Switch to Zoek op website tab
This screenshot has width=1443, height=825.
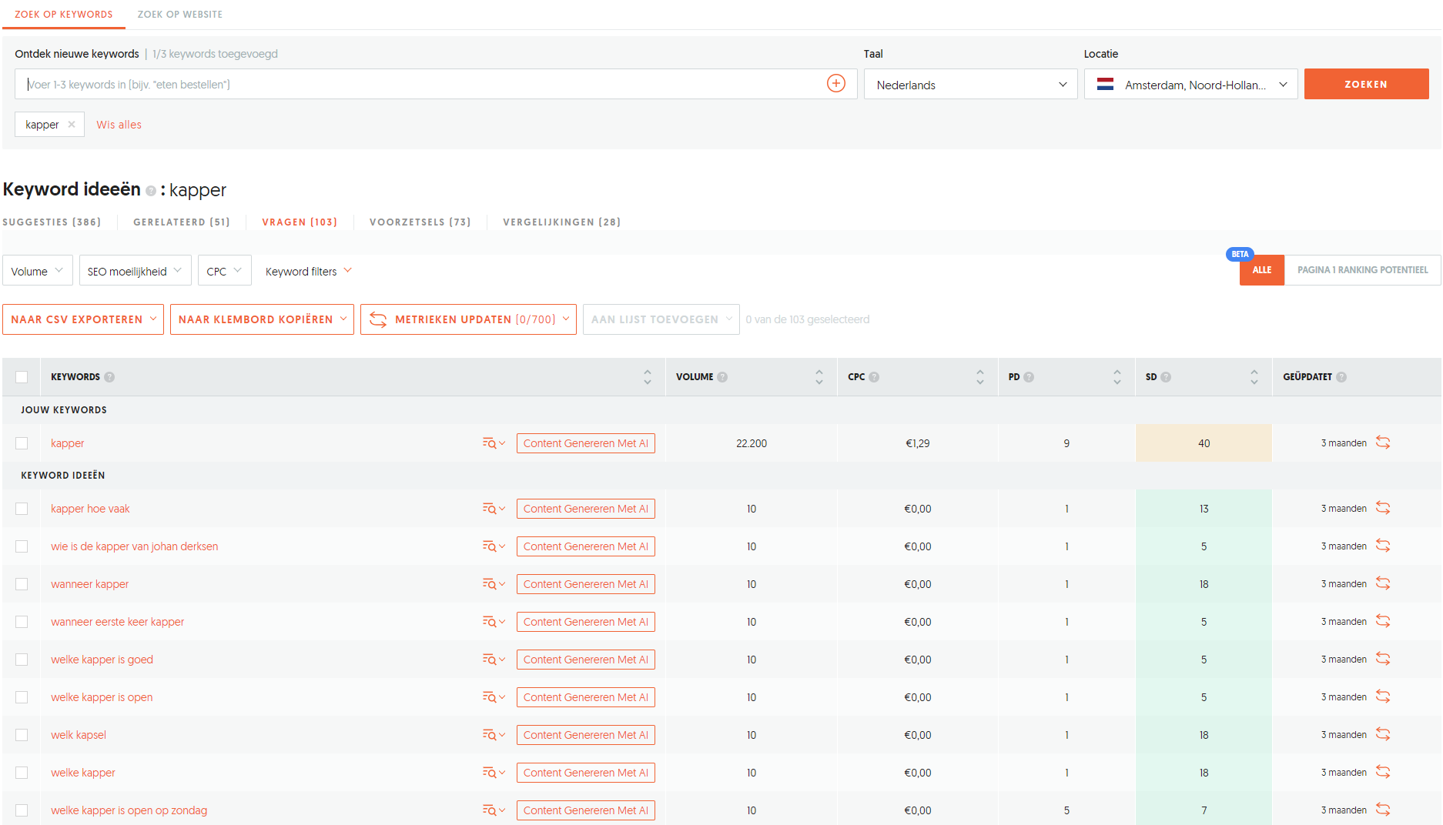[x=179, y=15]
